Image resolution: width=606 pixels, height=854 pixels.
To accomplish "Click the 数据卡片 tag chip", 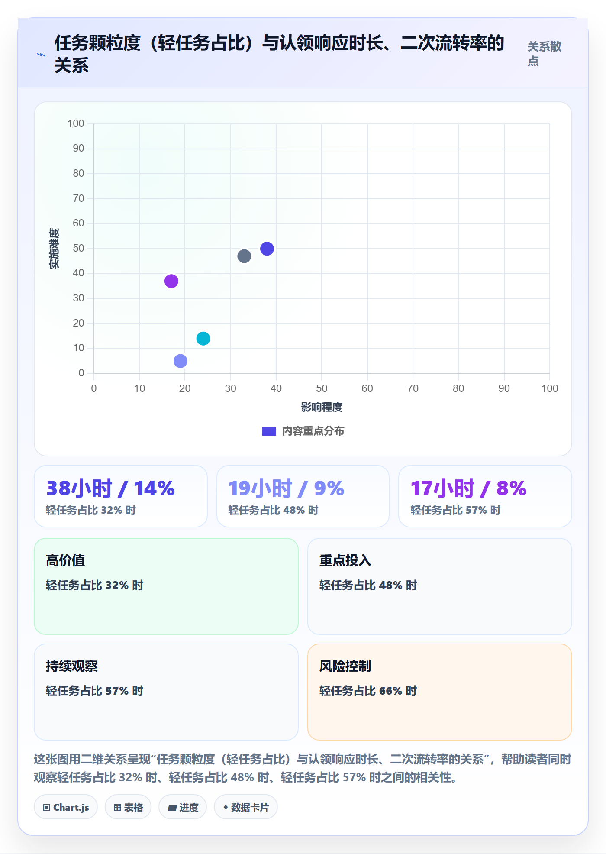I will point(246,807).
